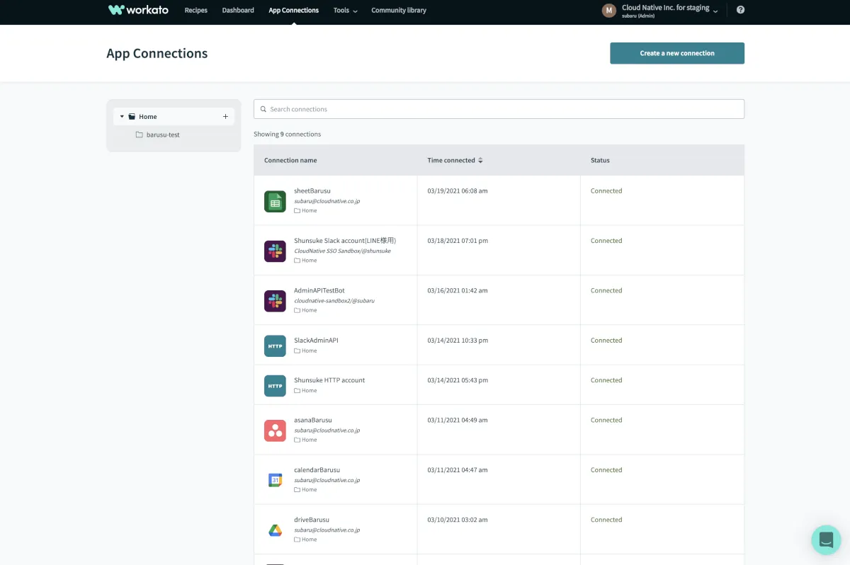Navigate to the Dashboard
The width and height of the screenshot is (850, 565).
[238, 11]
